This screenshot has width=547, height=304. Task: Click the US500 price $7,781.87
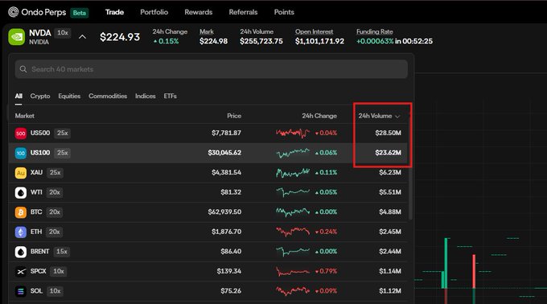pos(226,133)
